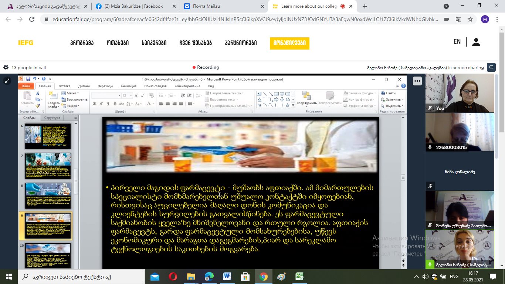Open the Opera browser in taskbar
505x284 pixels.
click(x=173, y=277)
